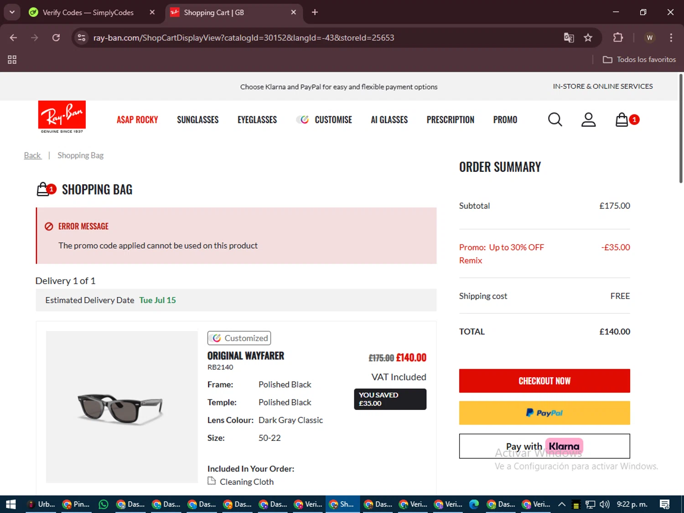Open Todos los favoritos folder
This screenshot has height=513, width=684.
point(639,59)
